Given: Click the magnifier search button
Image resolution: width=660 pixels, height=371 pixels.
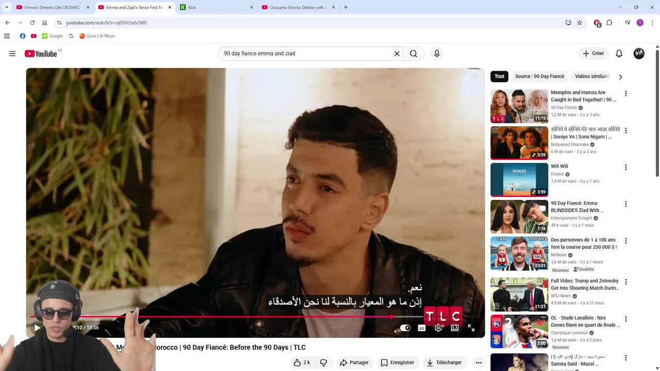Looking at the screenshot, I should tap(414, 54).
